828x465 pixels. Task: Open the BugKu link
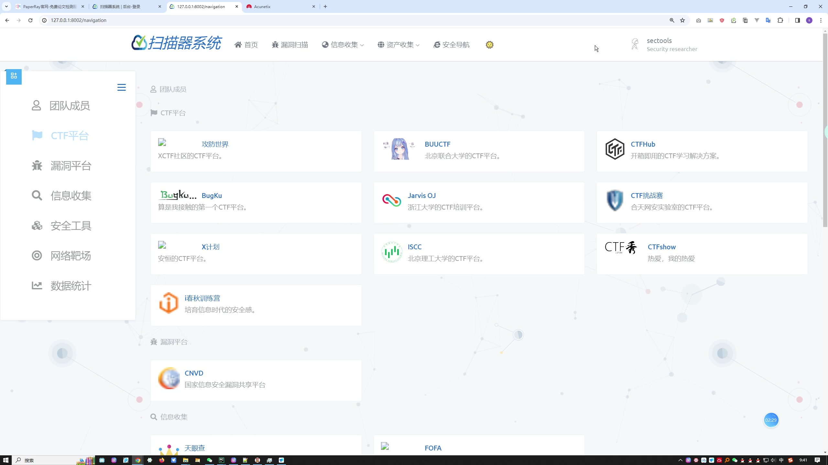[212, 196]
